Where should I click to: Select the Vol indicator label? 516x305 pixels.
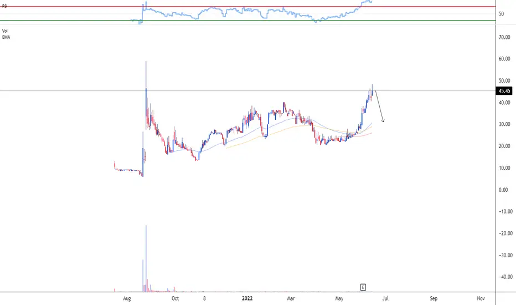tap(4, 30)
